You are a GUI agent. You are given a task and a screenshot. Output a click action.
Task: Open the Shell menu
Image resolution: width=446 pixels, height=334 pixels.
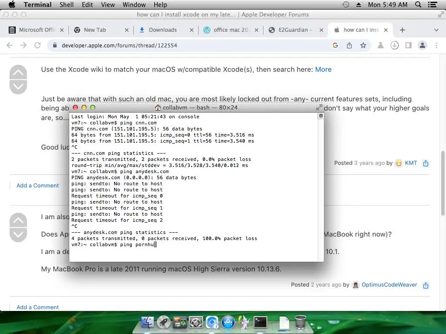[67, 4]
